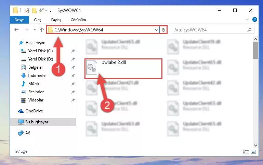
Task: Click the bwlabel2.dll gear file icon
Action: 92,67
